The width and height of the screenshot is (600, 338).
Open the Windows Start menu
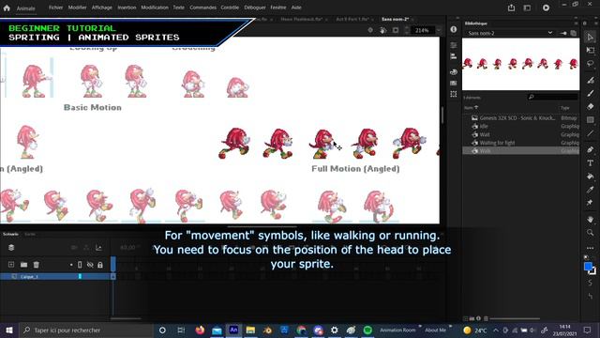[8, 330]
